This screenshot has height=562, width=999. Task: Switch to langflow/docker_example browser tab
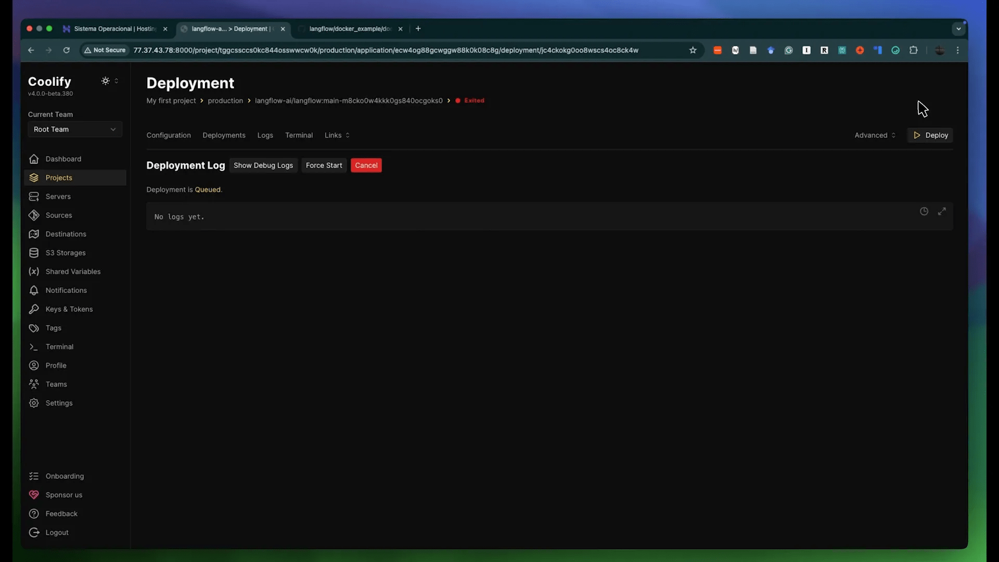[350, 29]
